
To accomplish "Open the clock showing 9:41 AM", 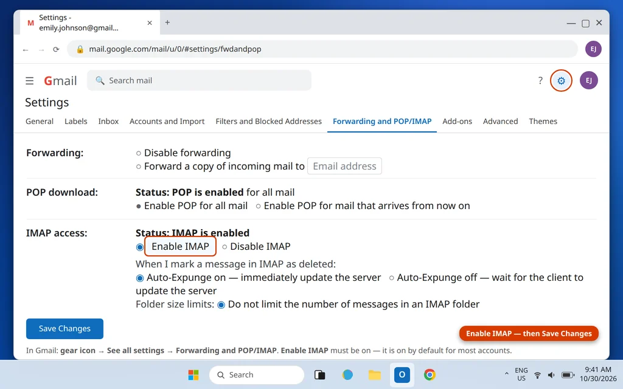I will click(598, 374).
